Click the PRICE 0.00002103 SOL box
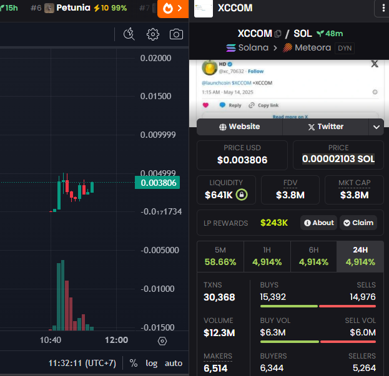This screenshot has width=389, height=376. click(338, 155)
